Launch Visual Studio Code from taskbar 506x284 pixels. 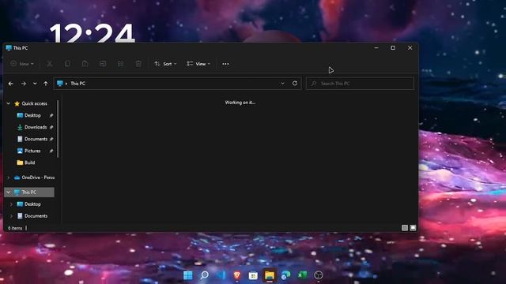[x=221, y=275]
